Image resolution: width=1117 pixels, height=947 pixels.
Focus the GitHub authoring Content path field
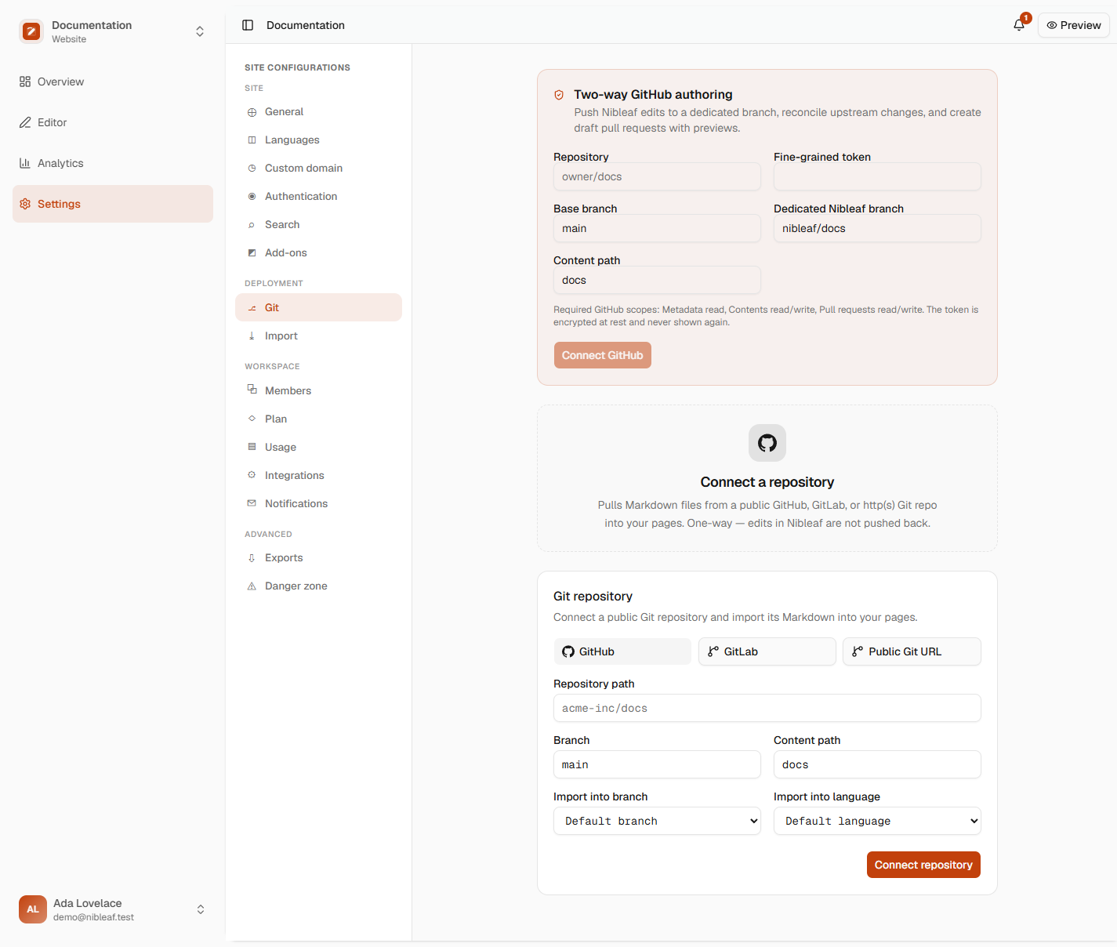pyautogui.click(x=657, y=280)
